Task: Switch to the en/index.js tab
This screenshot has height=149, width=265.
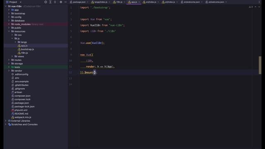Action: point(151,2)
